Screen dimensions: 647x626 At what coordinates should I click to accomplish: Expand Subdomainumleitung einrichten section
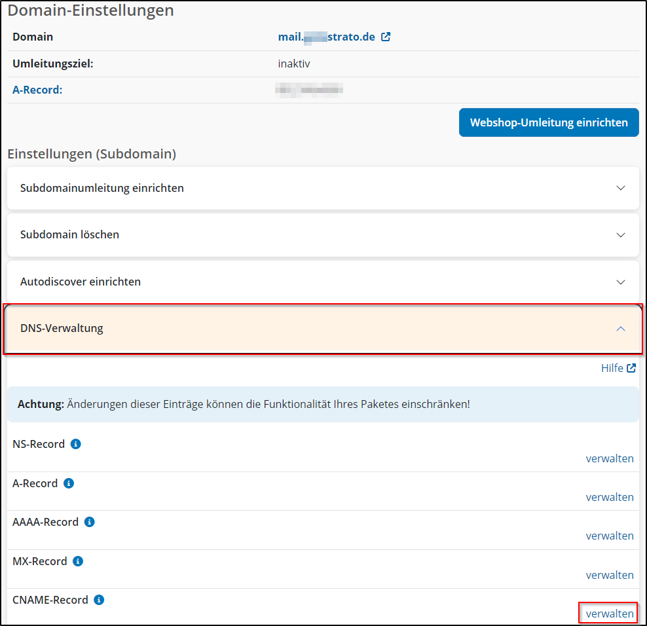pyautogui.click(x=323, y=188)
